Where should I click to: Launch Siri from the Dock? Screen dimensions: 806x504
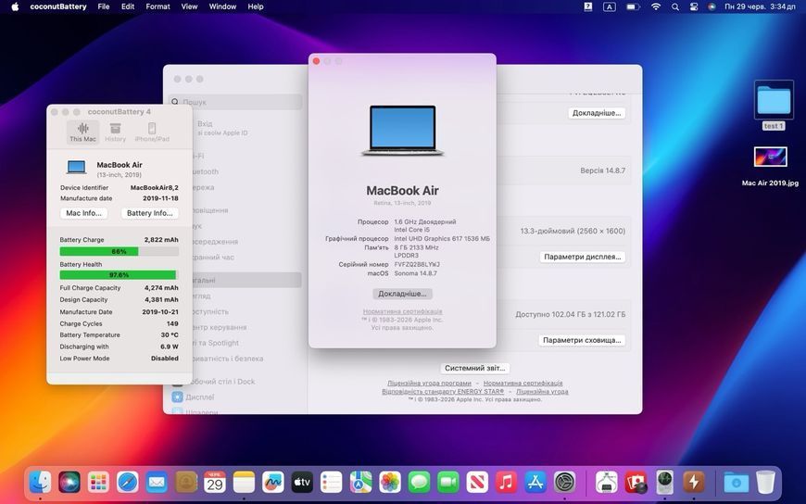coord(69,482)
